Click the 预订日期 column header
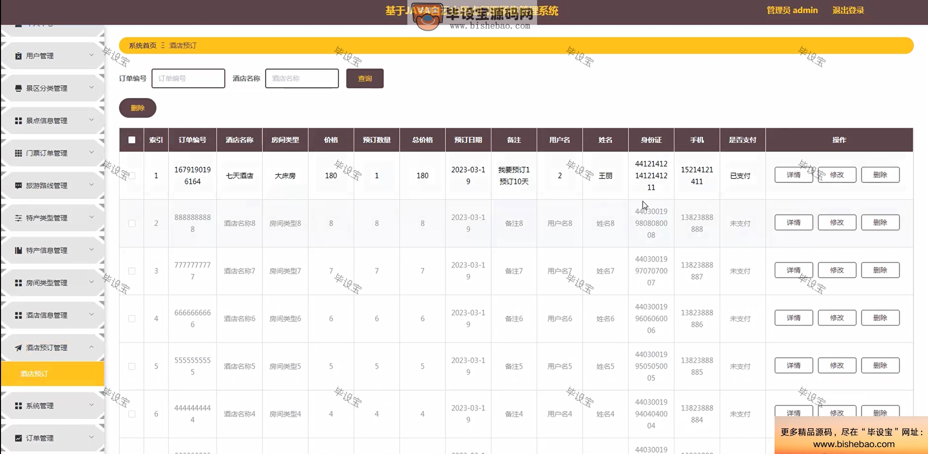This screenshot has height=454, width=928. [468, 140]
